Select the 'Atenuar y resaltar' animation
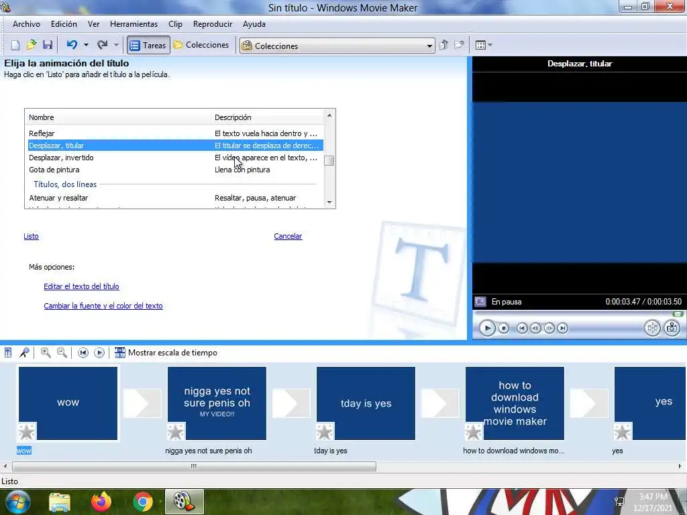 point(175,198)
